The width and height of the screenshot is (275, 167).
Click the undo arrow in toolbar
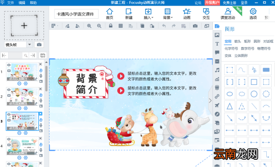click(164, 26)
